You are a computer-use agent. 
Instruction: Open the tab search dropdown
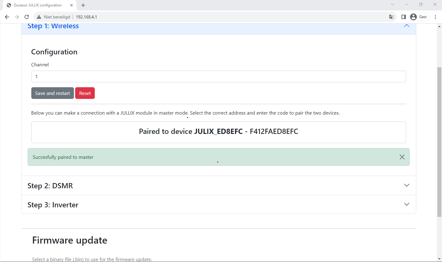click(x=393, y=4)
